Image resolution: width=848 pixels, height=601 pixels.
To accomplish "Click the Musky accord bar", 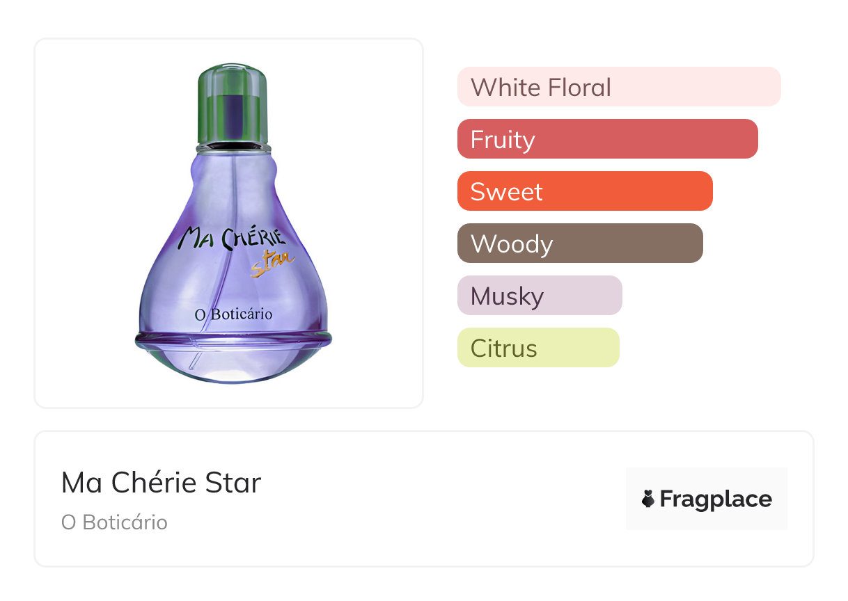I will [540, 296].
